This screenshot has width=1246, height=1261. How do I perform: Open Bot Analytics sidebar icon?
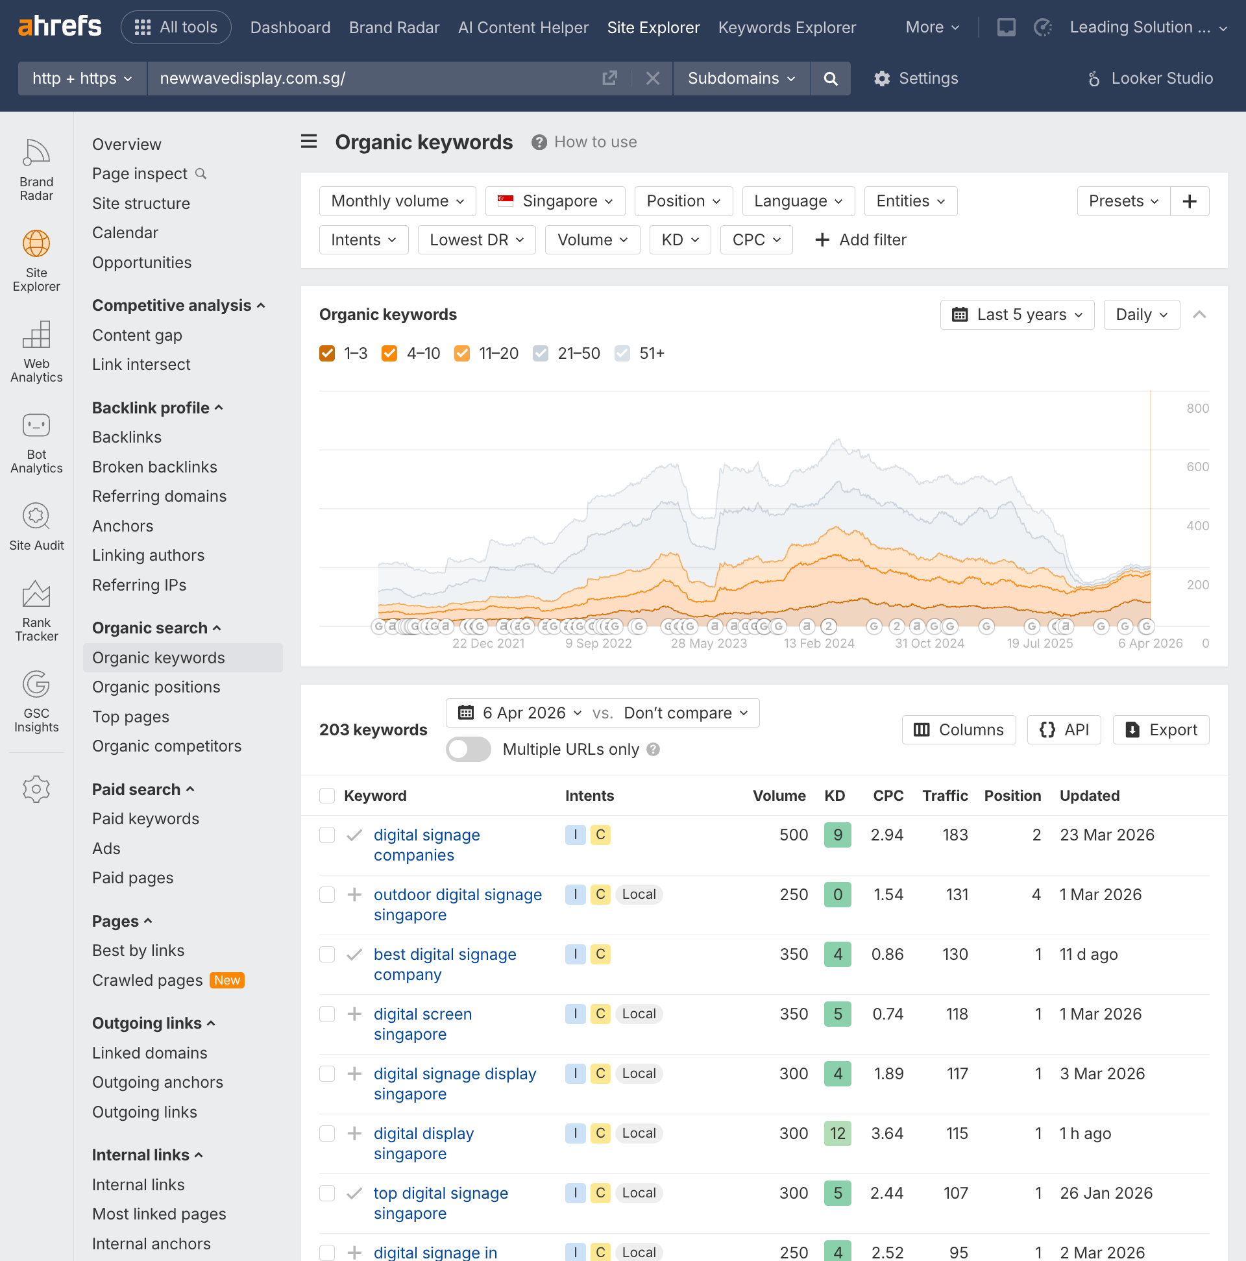pyautogui.click(x=36, y=443)
